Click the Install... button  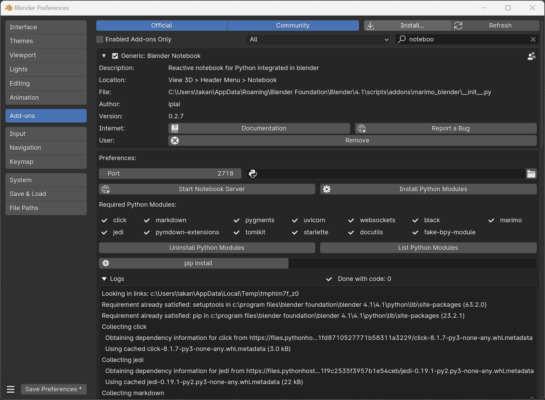(x=408, y=26)
